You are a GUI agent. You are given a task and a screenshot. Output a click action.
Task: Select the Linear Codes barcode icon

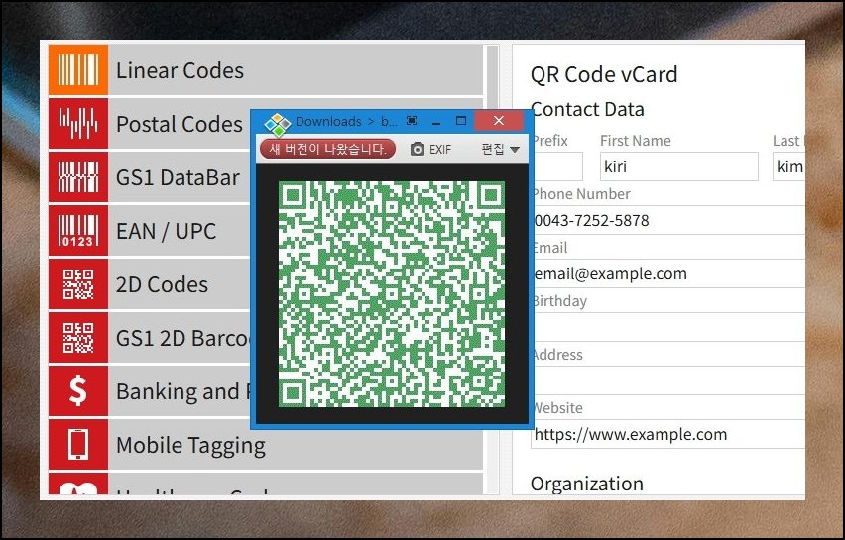coord(78,70)
